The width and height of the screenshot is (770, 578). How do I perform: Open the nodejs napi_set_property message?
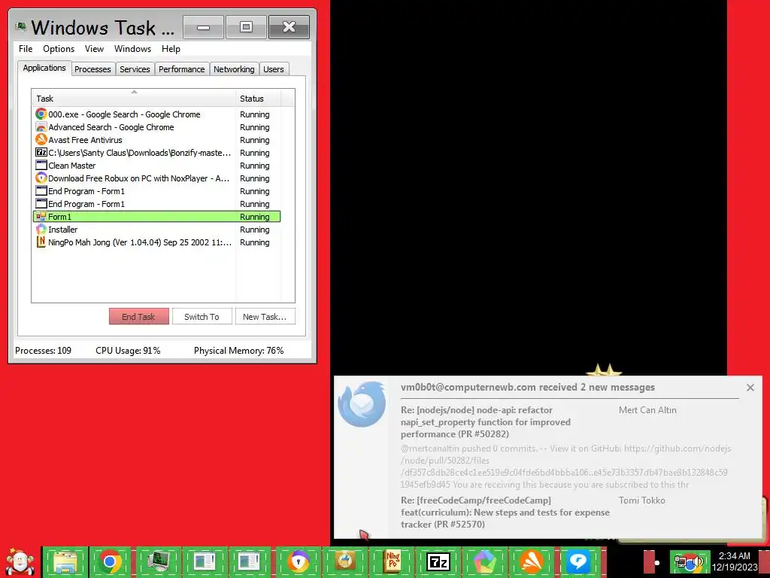(x=485, y=421)
